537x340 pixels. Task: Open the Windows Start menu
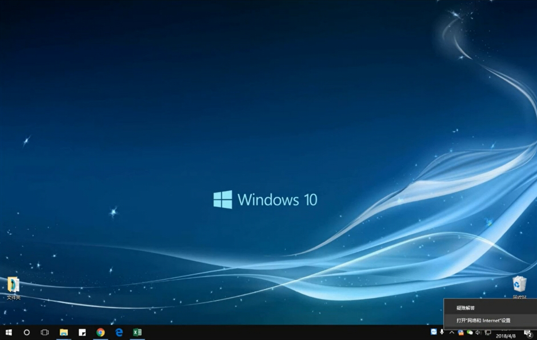tap(9, 333)
